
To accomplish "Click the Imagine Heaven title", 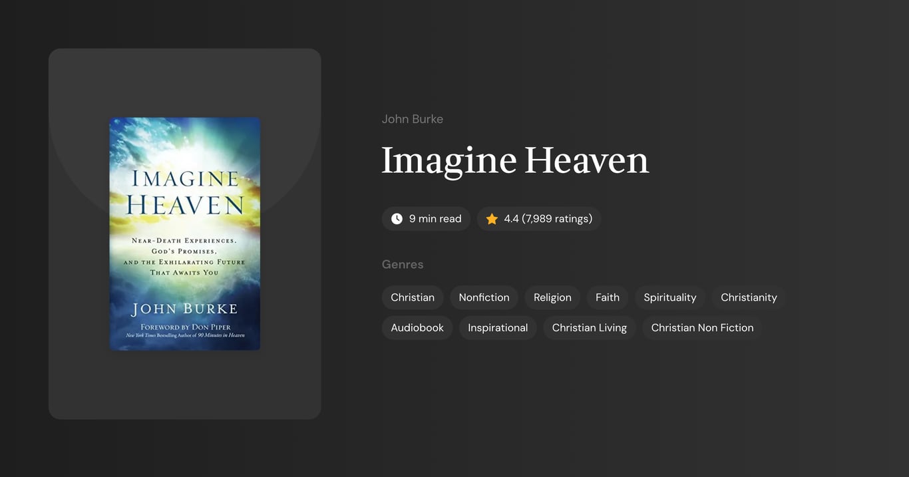I will [515, 161].
